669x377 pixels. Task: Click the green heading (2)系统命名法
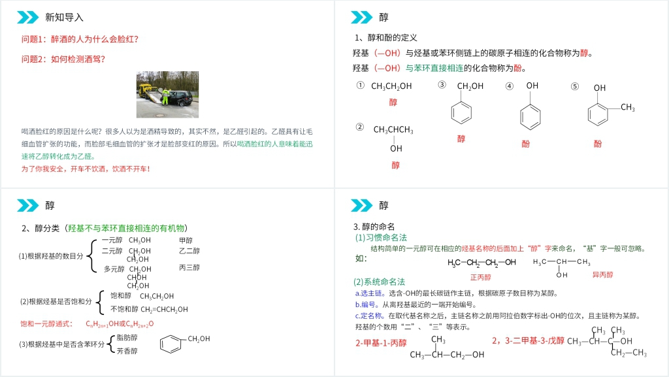[x=380, y=282]
